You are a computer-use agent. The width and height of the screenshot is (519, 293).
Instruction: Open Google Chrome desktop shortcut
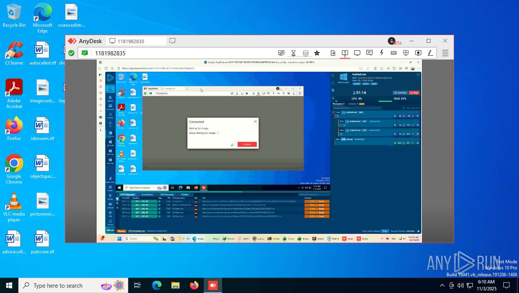click(x=14, y=169)
